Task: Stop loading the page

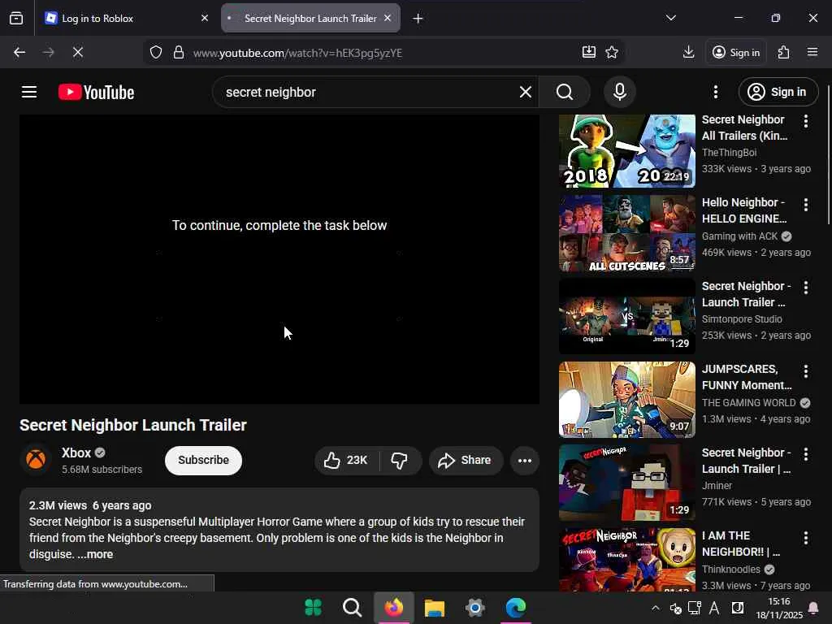Action: click(78, 52)
